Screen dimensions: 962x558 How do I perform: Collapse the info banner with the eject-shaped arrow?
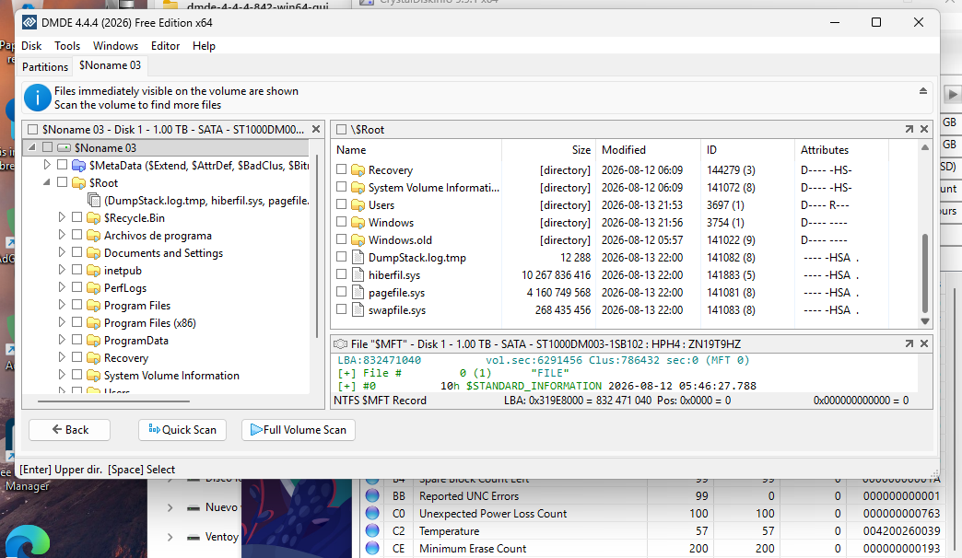click(922, 91)
